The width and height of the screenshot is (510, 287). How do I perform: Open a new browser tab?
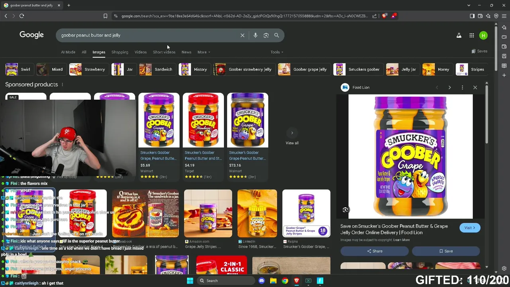69,6
